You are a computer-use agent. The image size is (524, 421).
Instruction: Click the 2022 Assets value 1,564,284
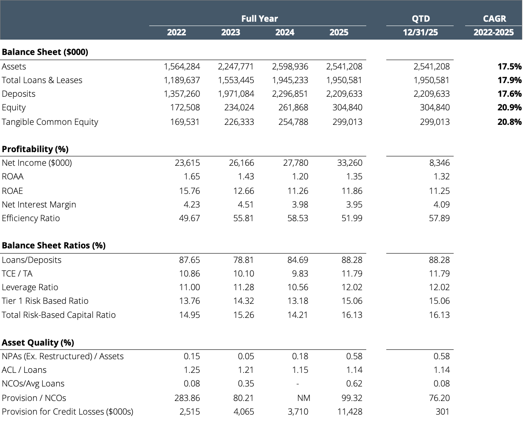pyautogui.click(x=182, y=66)
